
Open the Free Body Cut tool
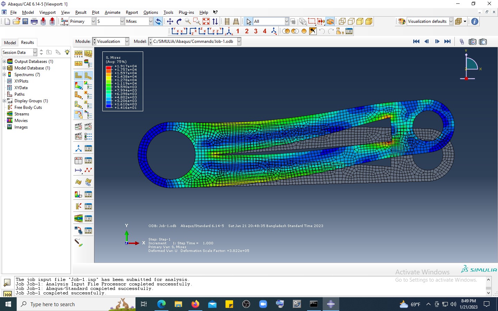79,206
